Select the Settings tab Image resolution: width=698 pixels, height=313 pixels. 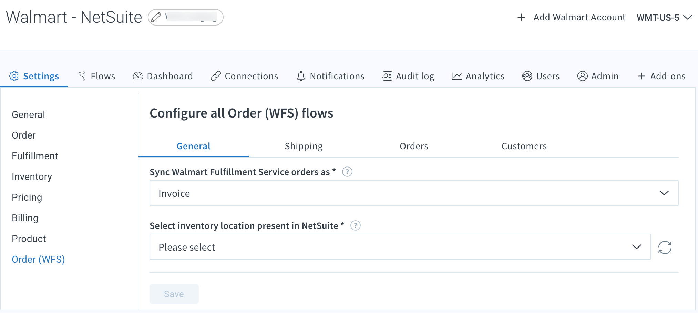click(x=34, y=76)
